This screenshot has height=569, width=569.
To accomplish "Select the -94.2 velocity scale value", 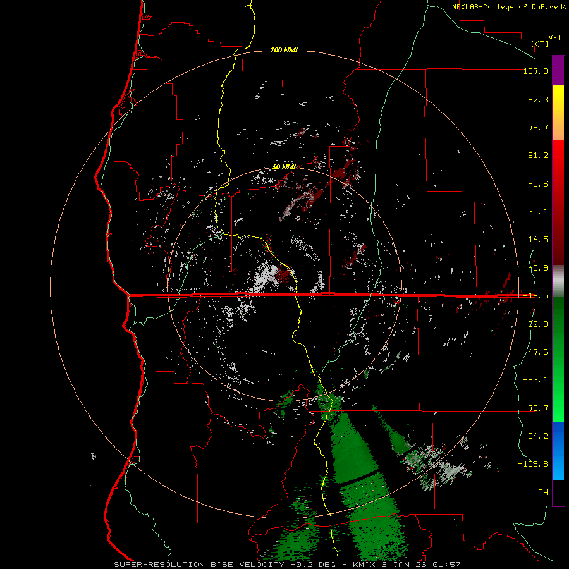I will click(x=535, y=436).
